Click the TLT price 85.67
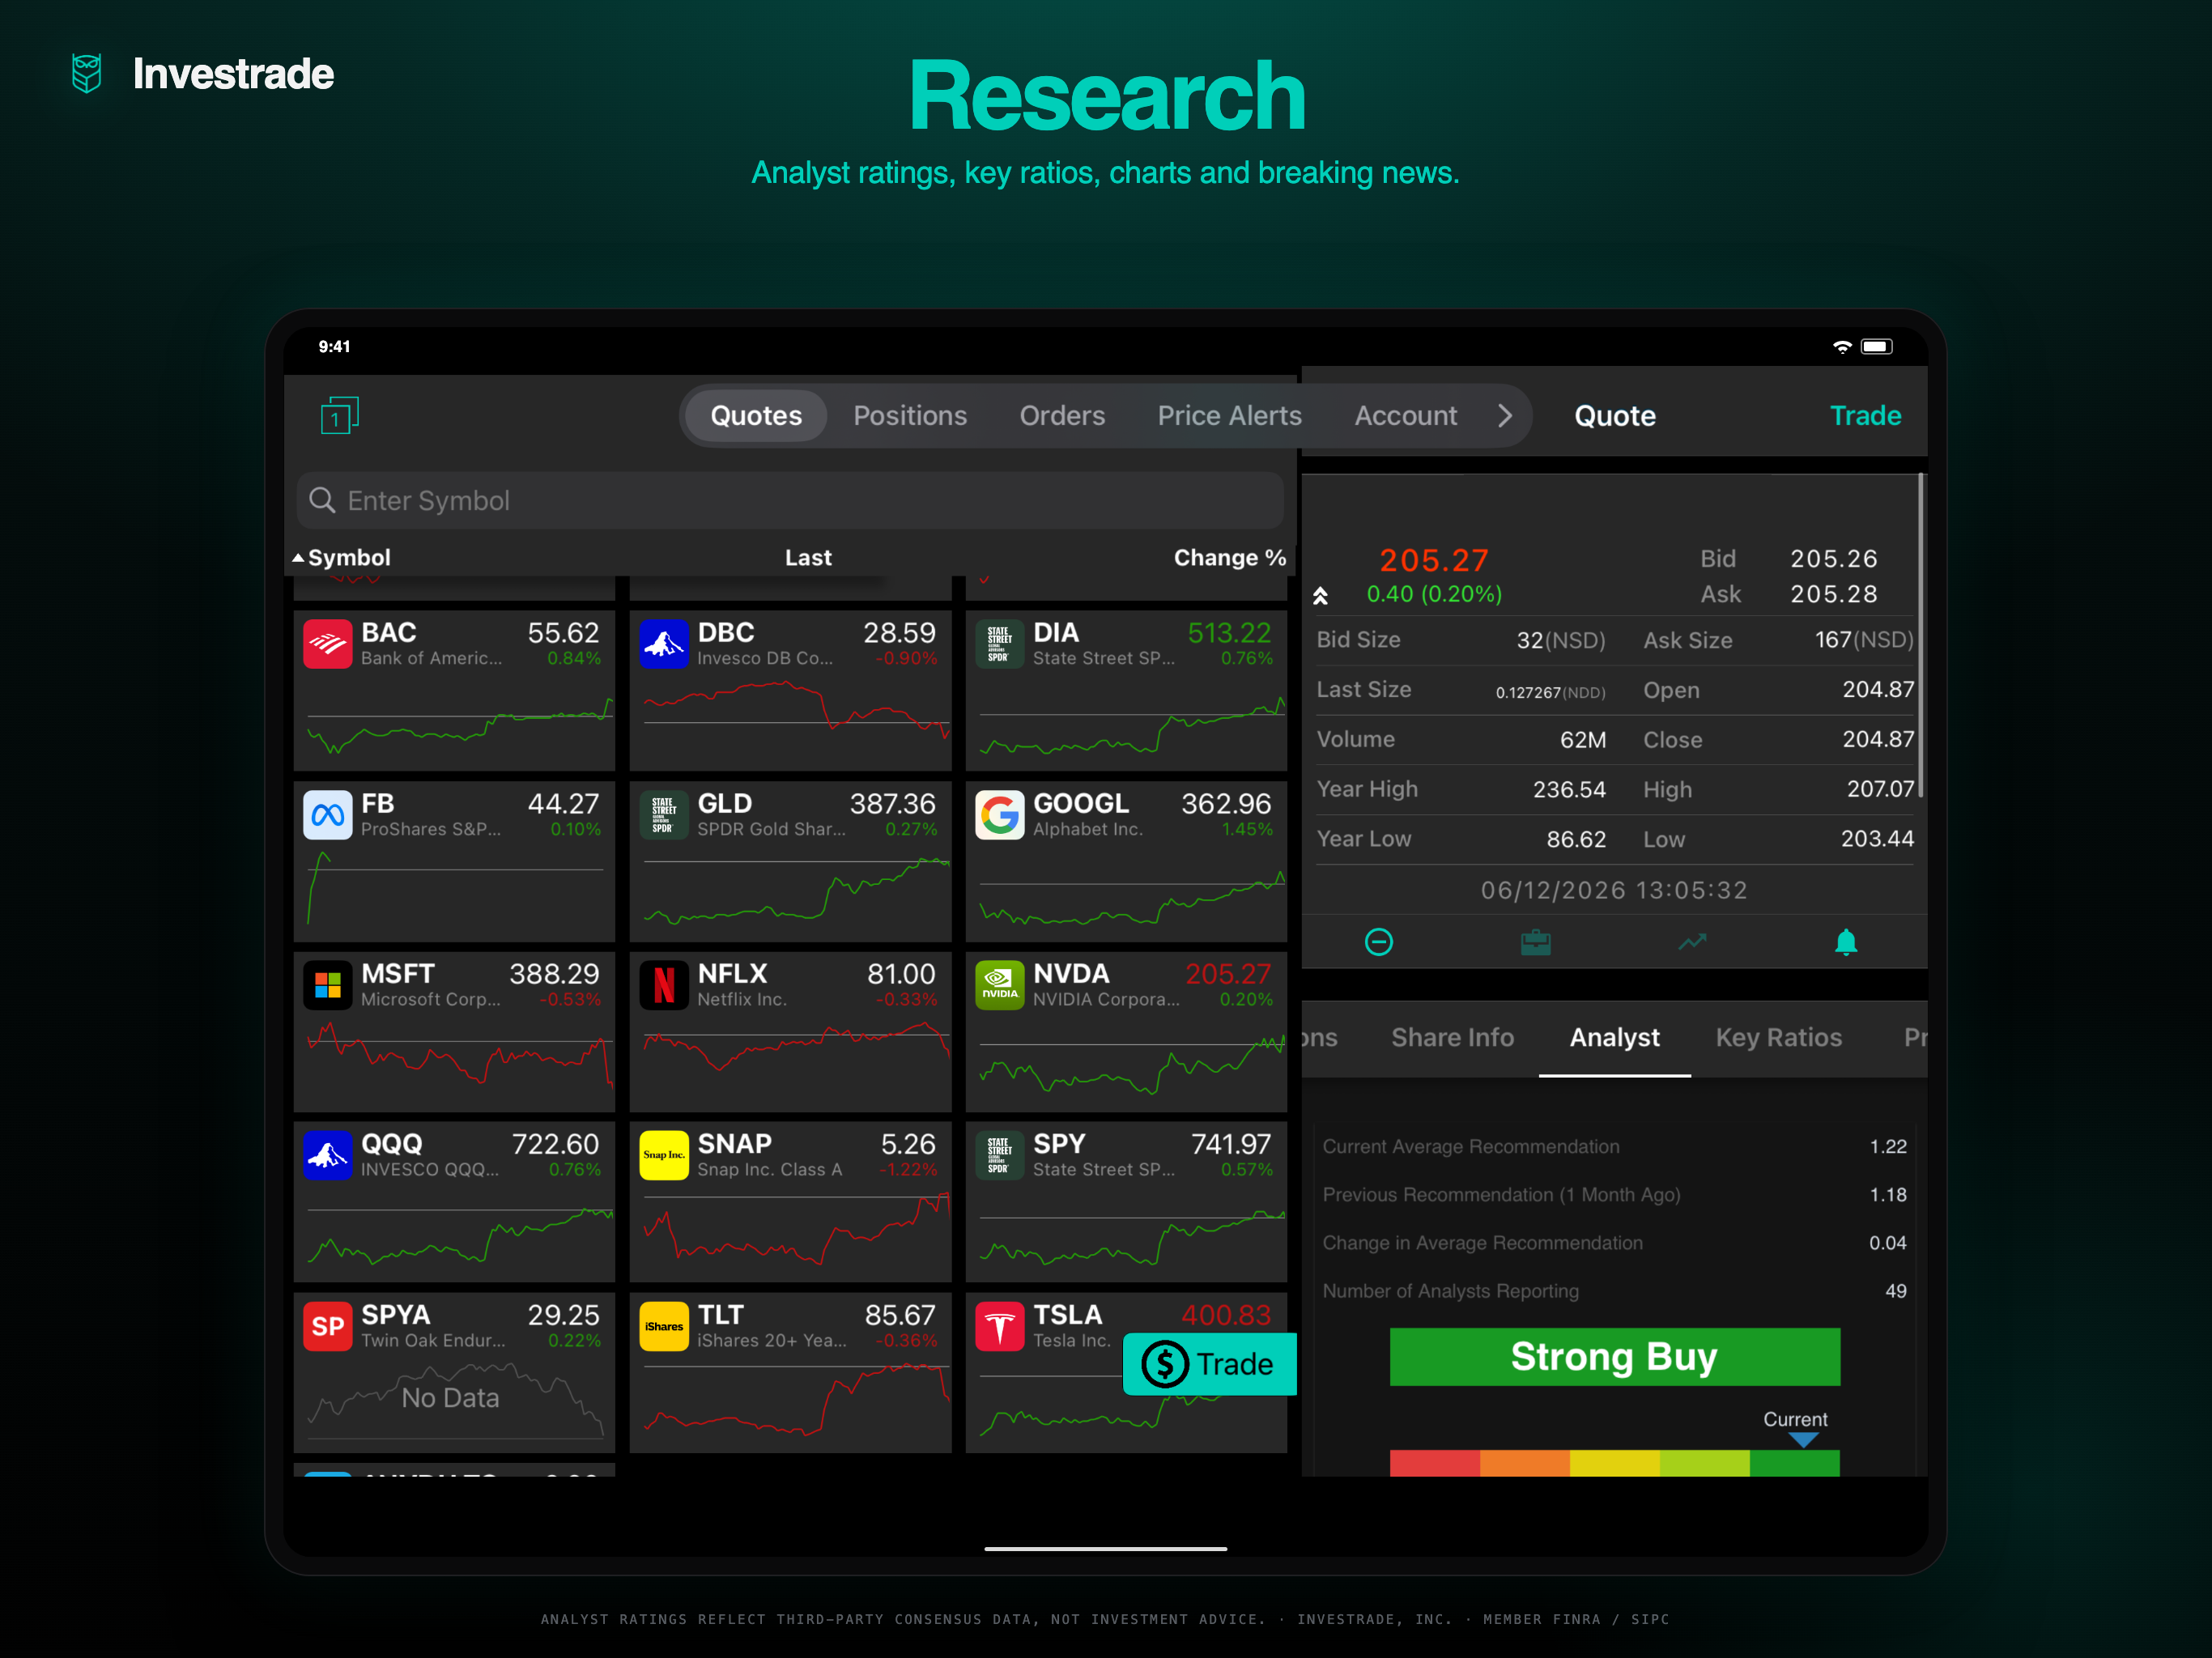Viewport: 2212px width, 1658px height. coord(900,1315)
